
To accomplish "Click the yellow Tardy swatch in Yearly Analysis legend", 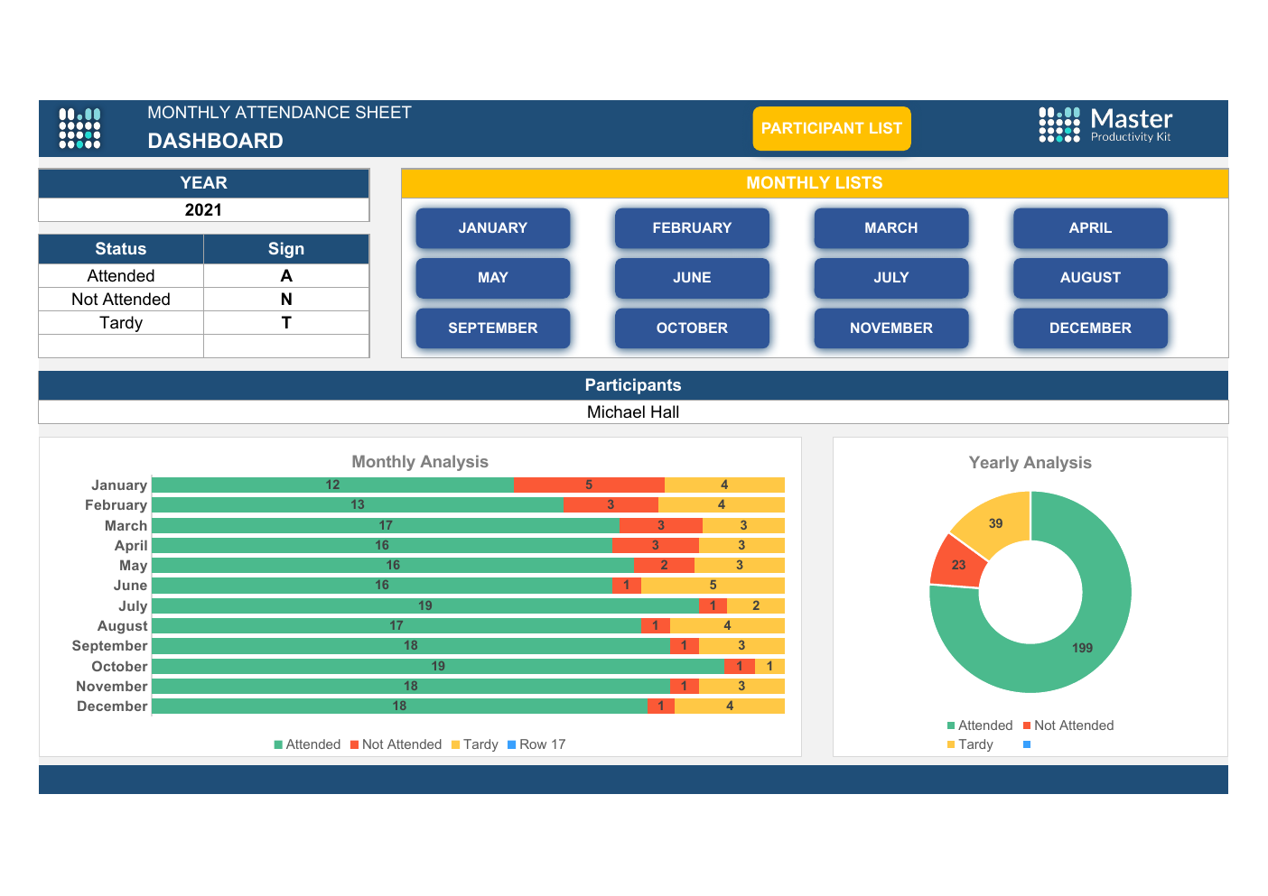I will pos(951,744).
